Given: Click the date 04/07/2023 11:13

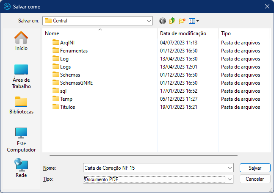Looking at the screenshot, I should [x=179, y=43].
